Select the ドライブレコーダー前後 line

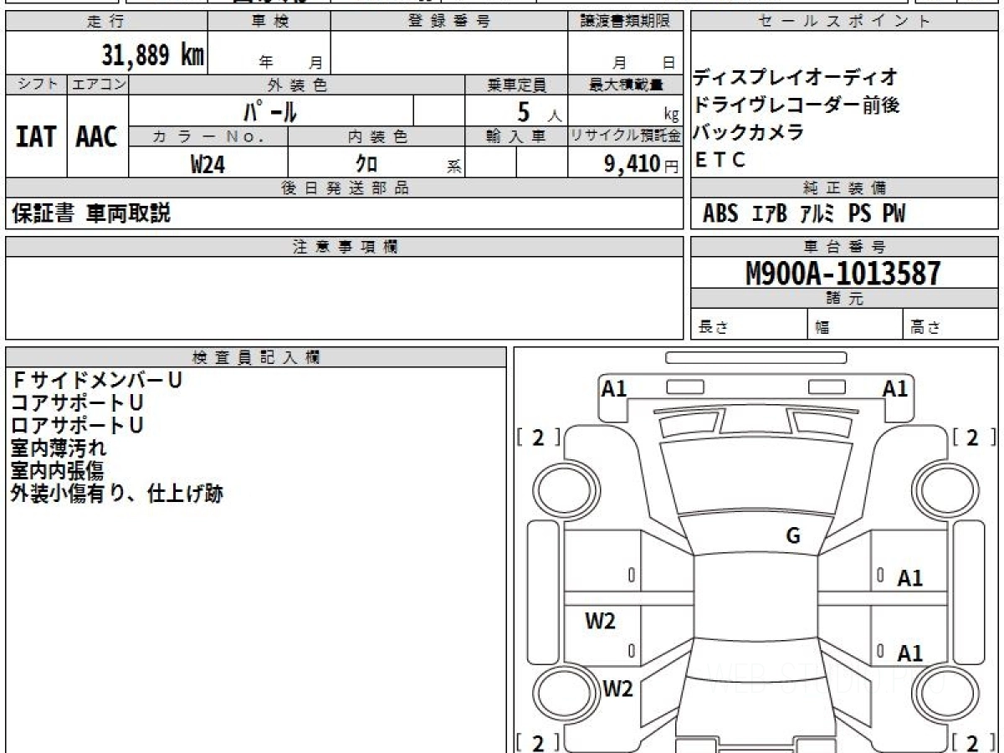click(x=797, y=105)
